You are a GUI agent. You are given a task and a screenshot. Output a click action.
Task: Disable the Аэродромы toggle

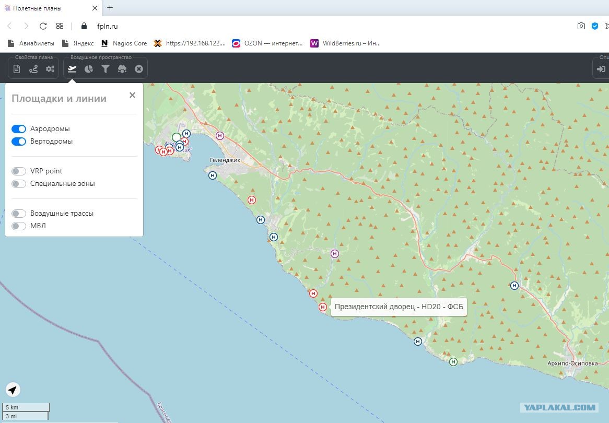point(19,129)
